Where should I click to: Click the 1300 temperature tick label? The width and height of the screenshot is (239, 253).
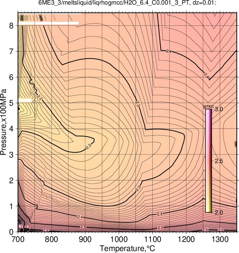coord(220,239)
